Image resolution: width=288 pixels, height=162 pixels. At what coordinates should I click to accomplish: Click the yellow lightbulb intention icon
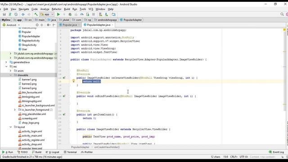click(x=73, y=81)
